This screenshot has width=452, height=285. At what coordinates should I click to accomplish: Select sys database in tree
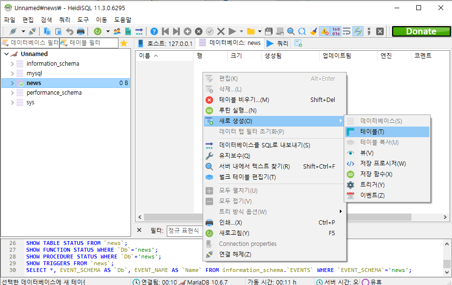click(30, 102)
